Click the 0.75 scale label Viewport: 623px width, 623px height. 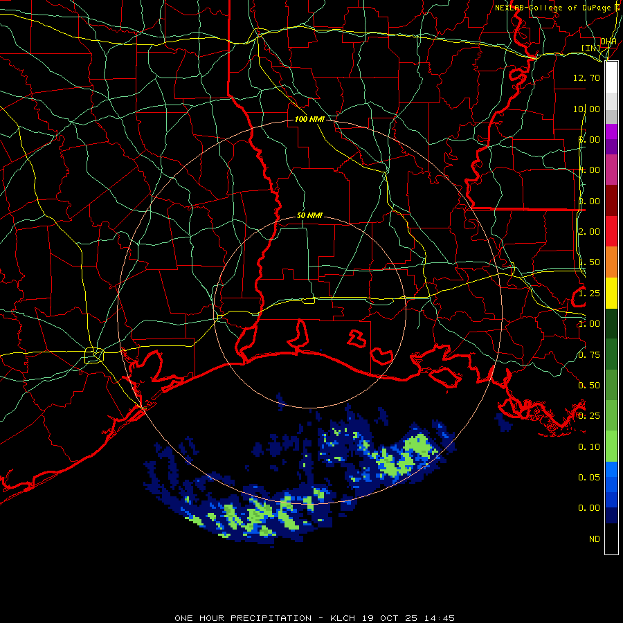[589, 355]
